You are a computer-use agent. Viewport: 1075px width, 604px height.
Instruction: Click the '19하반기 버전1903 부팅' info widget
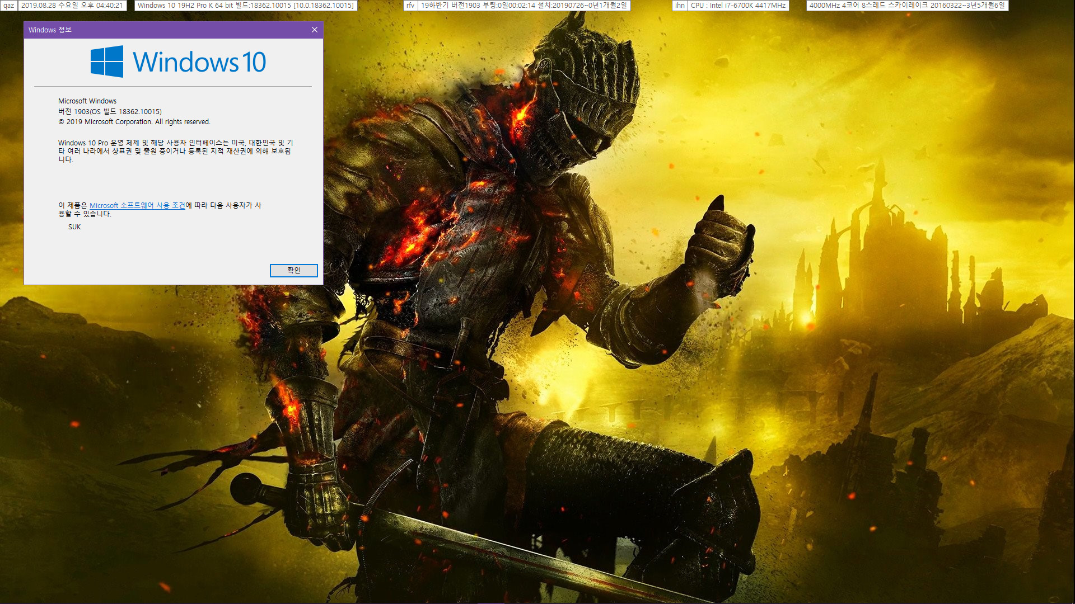[x=525, y=6]
